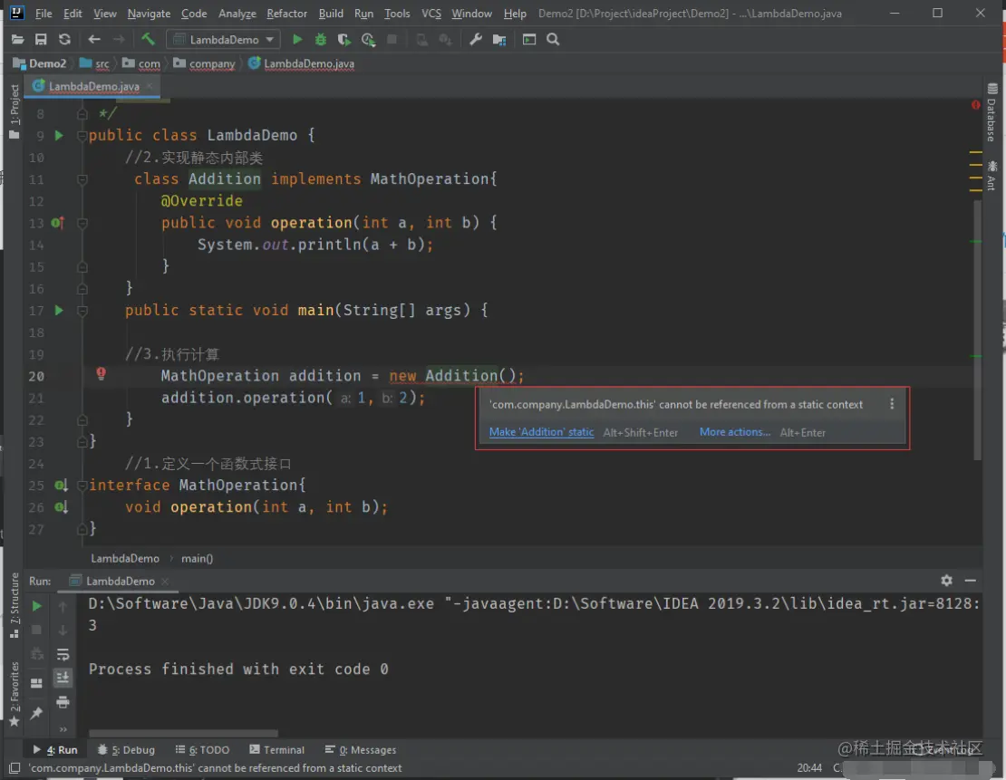Image resolution: width=1006 pixels, height=780 pixels.
Task: Click the Build project hammer icon
Action: (x=149, y=40)
